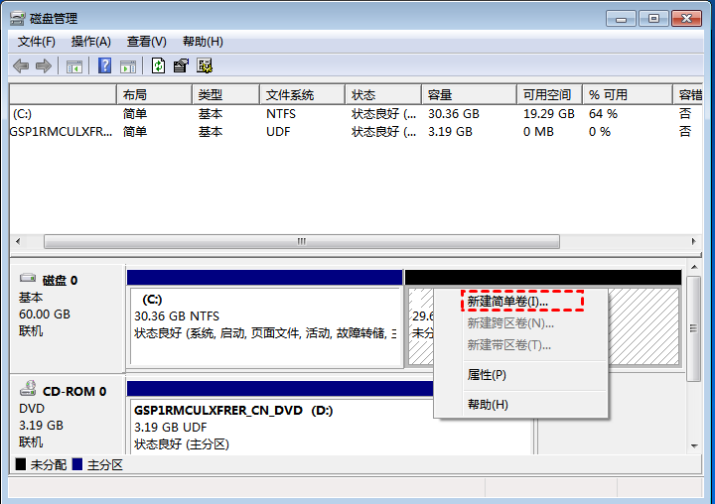This screenshot has width=715, height=504.
Task: Toggle the show/hide action pane icon
Action: [x=128, y=66]
